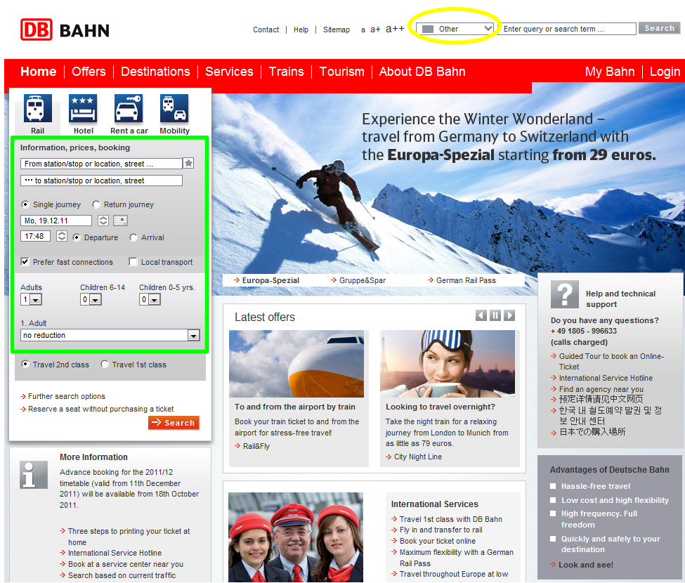Select the Rent a car icon
Image resolution: width=685 pixels, height=583 pixels.
click(129, 108)
